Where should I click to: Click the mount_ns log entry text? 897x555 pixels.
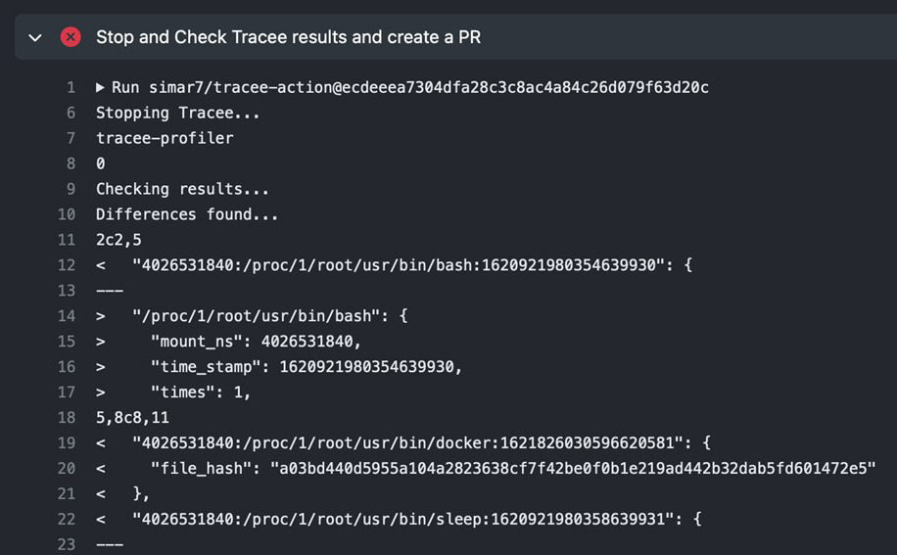tap(256, 342)
